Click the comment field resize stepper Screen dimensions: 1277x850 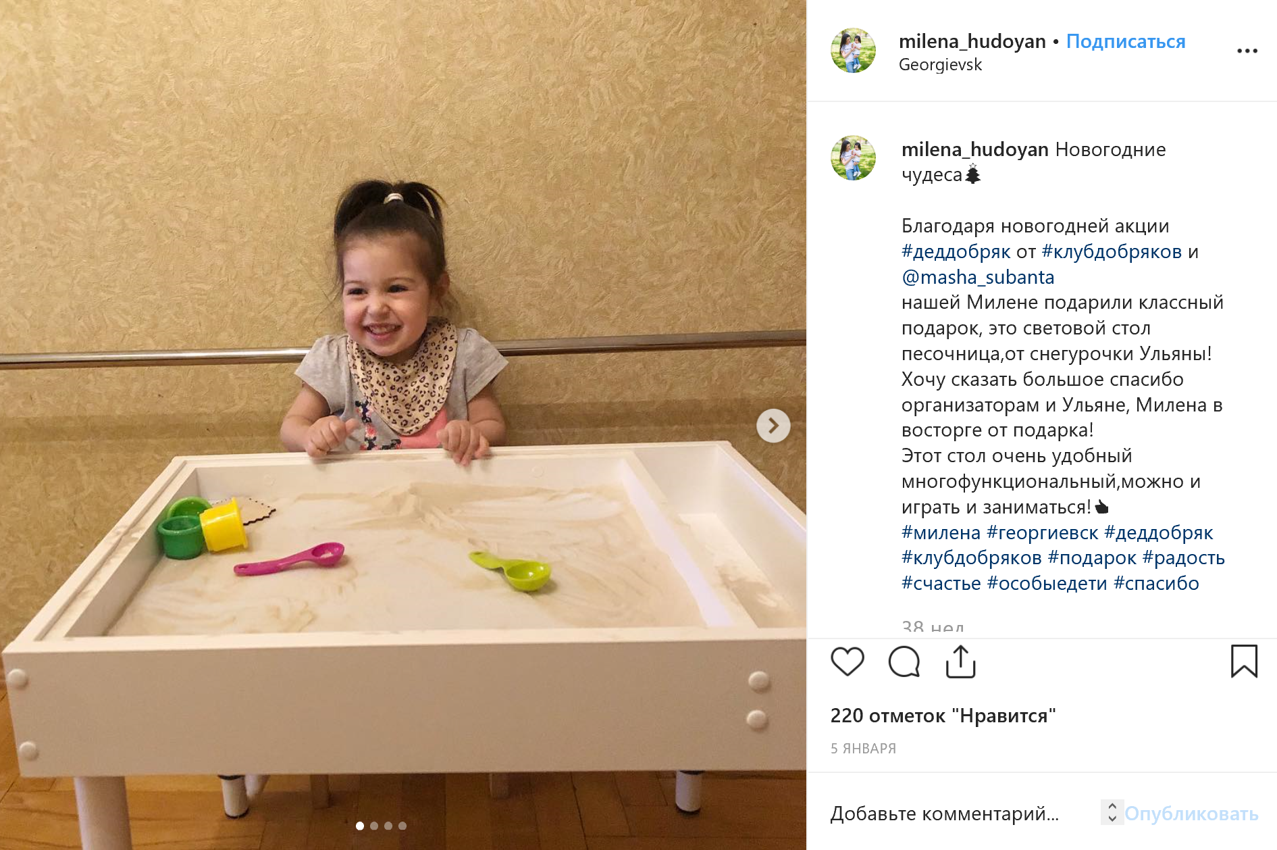[x=1112, y=812]
